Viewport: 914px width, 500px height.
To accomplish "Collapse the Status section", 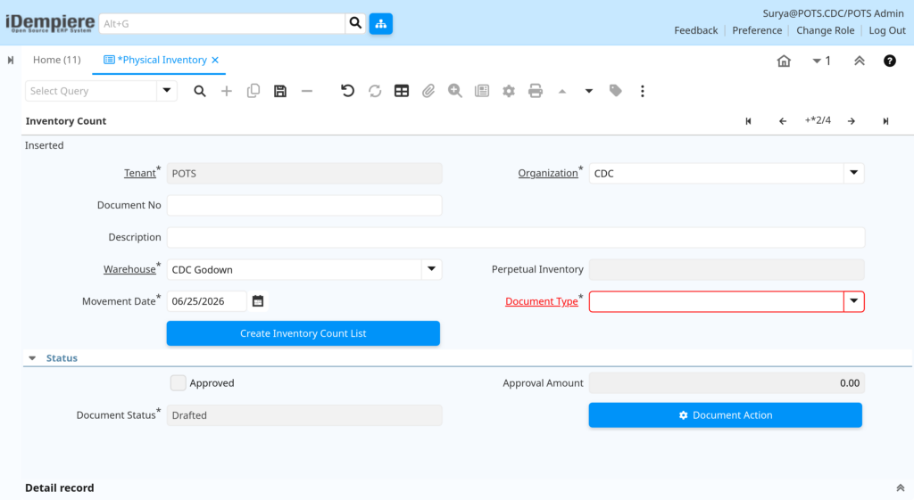I will [33, 358].
